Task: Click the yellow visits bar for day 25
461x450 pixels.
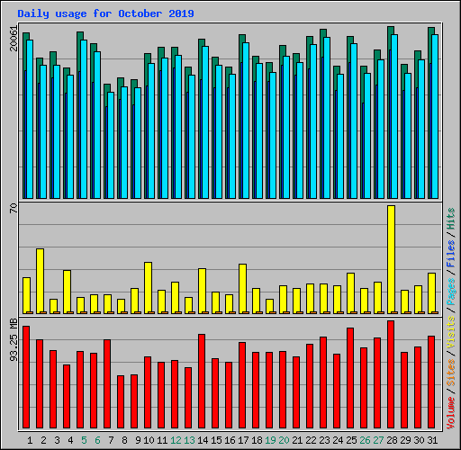Action: (350, 293)
